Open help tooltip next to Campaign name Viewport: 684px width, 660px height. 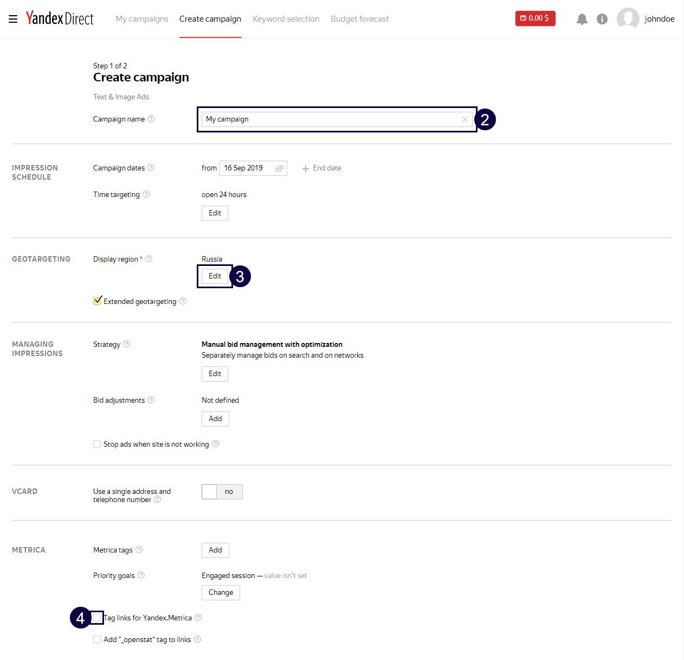[x=151, y=119]
